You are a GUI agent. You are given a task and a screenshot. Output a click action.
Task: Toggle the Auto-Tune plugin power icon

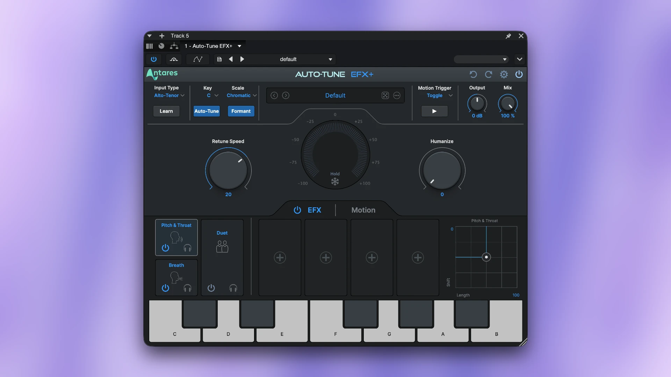519,74
